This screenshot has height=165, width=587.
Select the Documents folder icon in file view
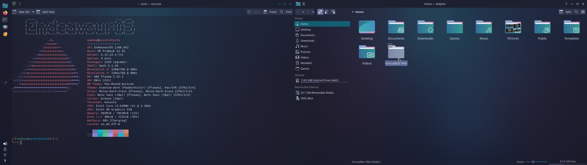click(396, 27)
